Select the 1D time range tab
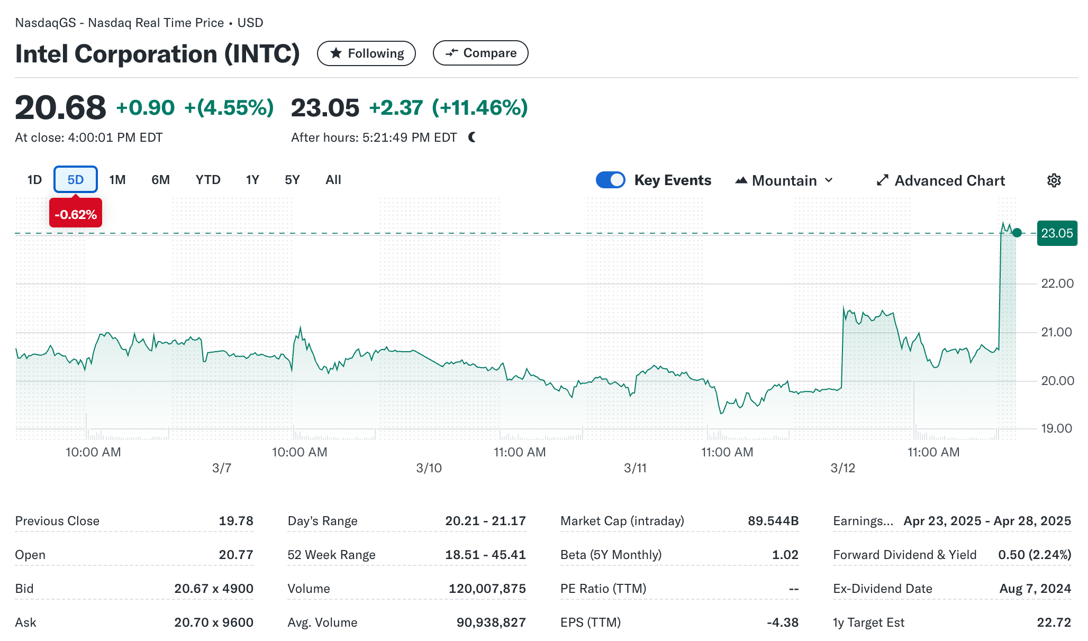 [x=34, y=180]
